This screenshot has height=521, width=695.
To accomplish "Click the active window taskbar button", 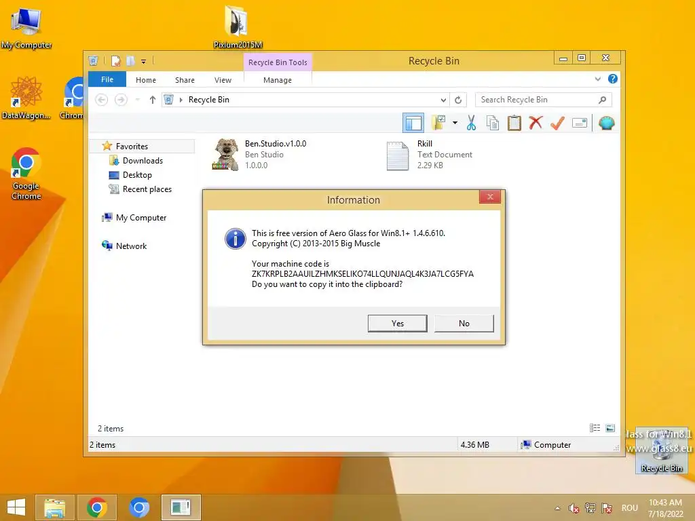I will click(x=181, y=507).
